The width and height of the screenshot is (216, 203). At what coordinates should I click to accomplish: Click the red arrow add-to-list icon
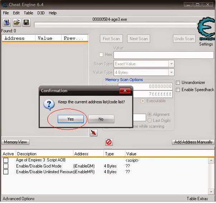tap(93, 133)
